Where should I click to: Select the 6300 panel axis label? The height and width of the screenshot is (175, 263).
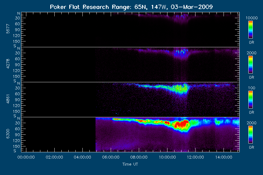(8, 134)
